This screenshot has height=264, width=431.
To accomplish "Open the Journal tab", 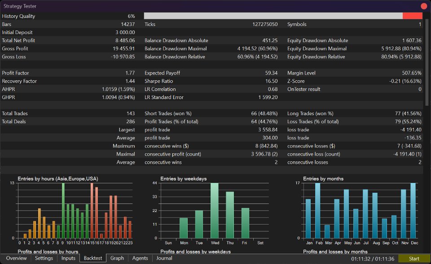I will point(164,258).
